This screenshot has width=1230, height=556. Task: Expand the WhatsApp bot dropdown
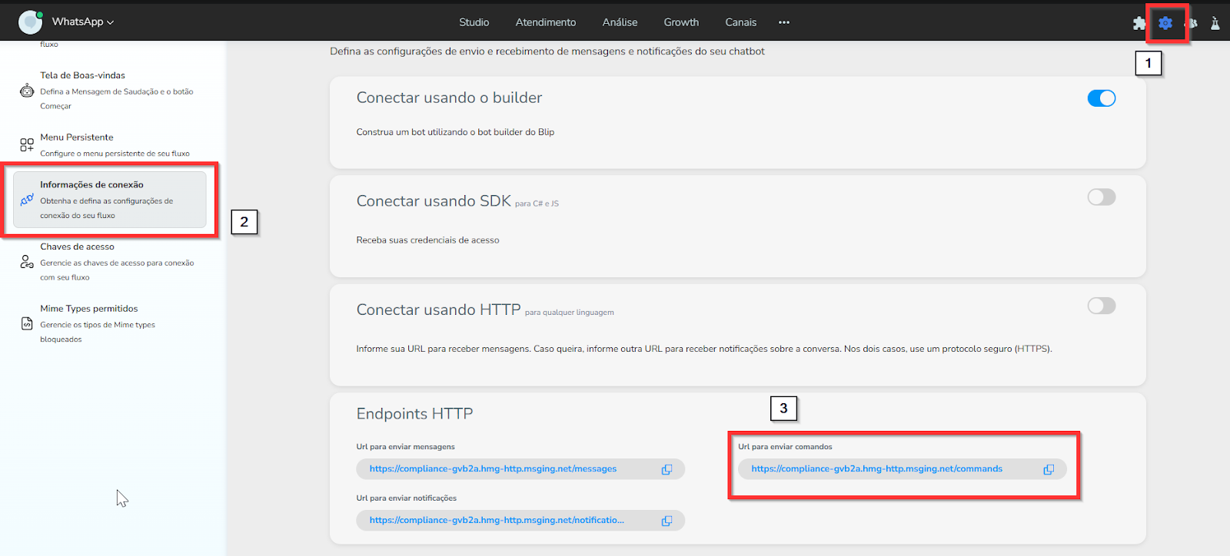point(83,22)
